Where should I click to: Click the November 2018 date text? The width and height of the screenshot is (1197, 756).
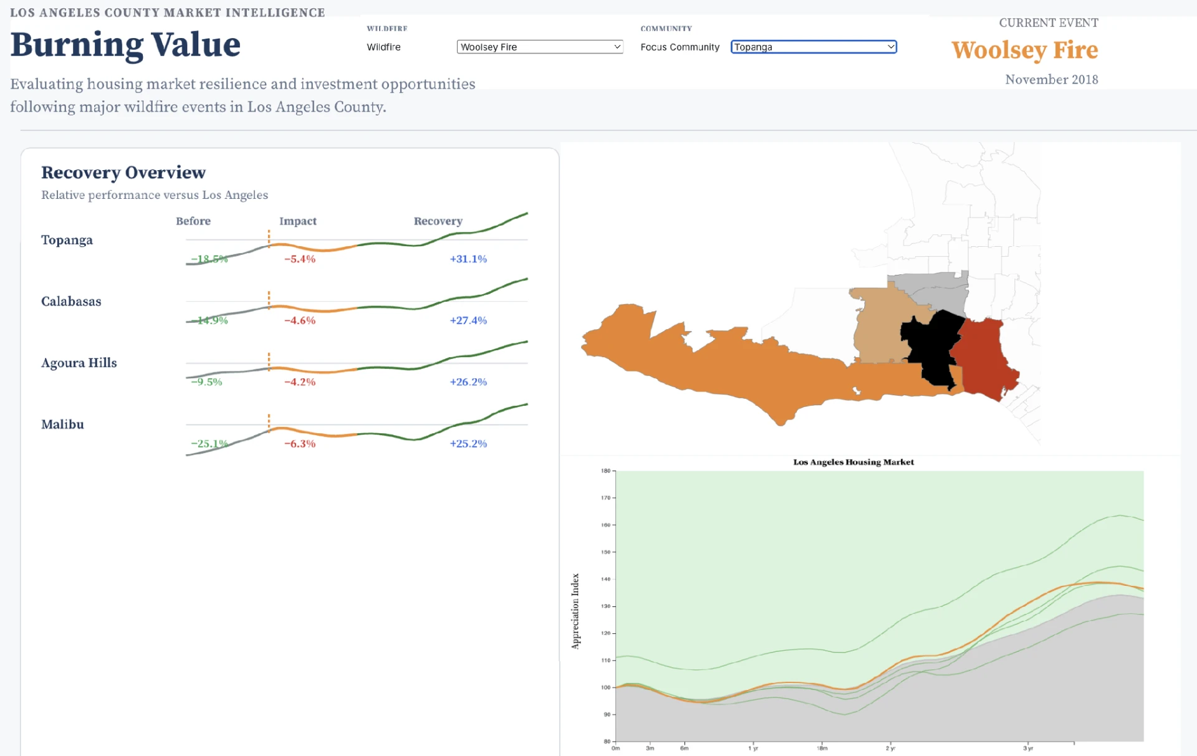[1052, 80]
